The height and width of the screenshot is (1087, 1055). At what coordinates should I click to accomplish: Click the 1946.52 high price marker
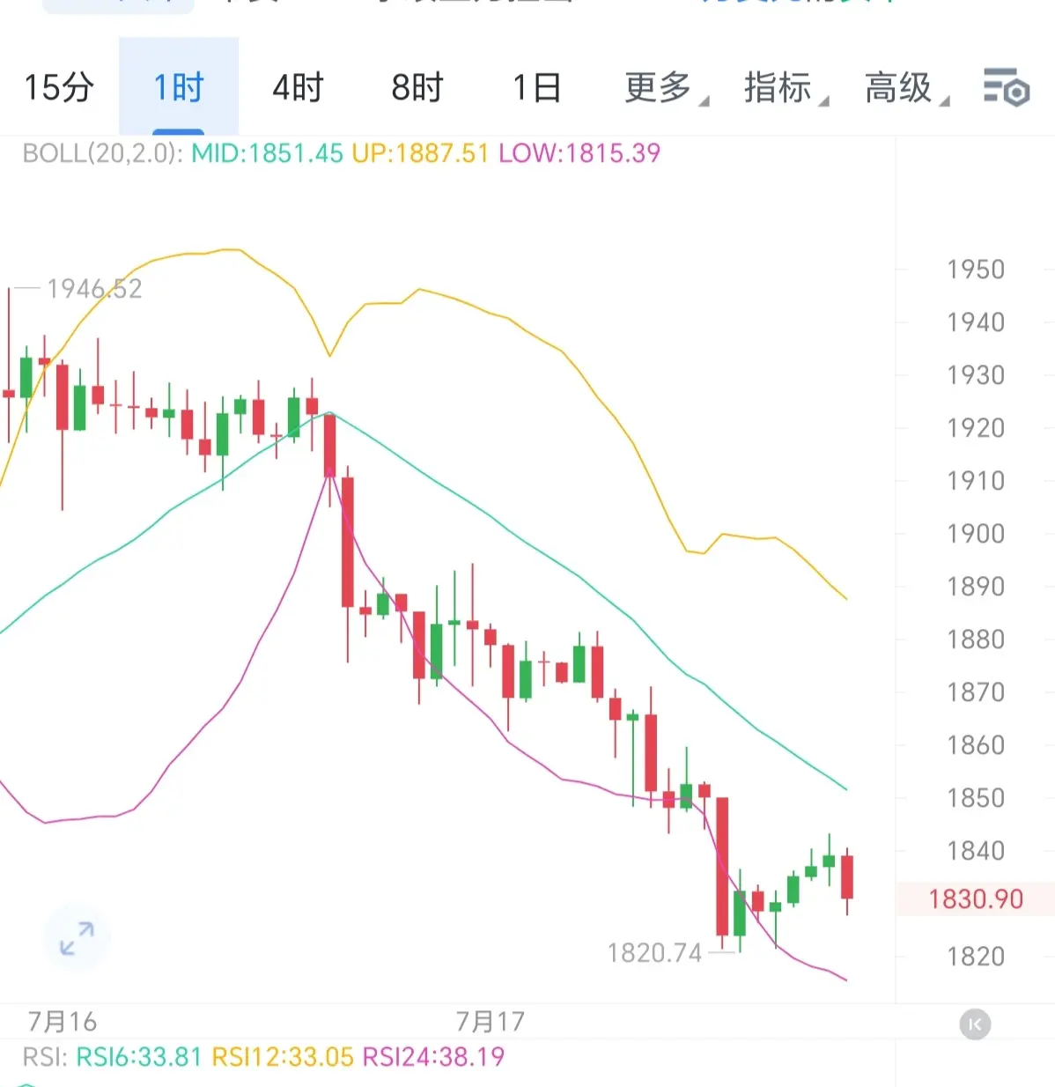(x=94, y=289)
